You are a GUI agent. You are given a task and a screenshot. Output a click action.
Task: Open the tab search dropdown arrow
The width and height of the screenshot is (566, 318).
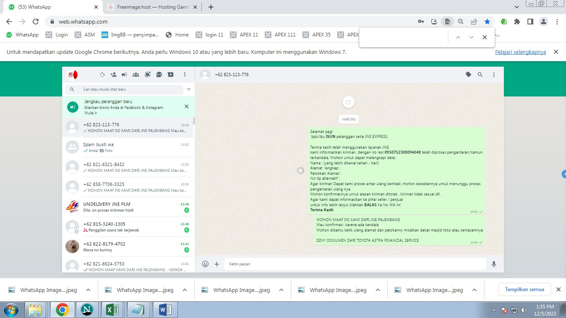pyautogui.click(x=517, y=7)
